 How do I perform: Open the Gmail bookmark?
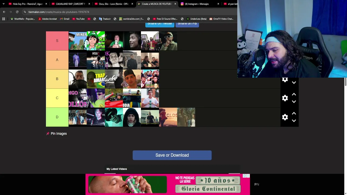pos(64,19)
